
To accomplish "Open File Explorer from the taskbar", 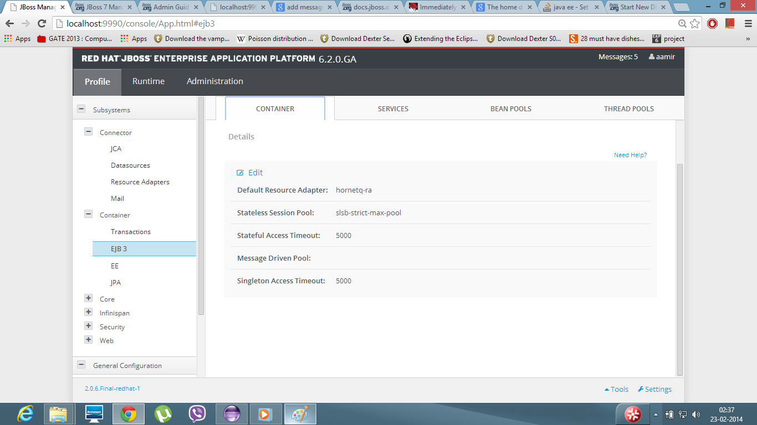I will (59, 414).
